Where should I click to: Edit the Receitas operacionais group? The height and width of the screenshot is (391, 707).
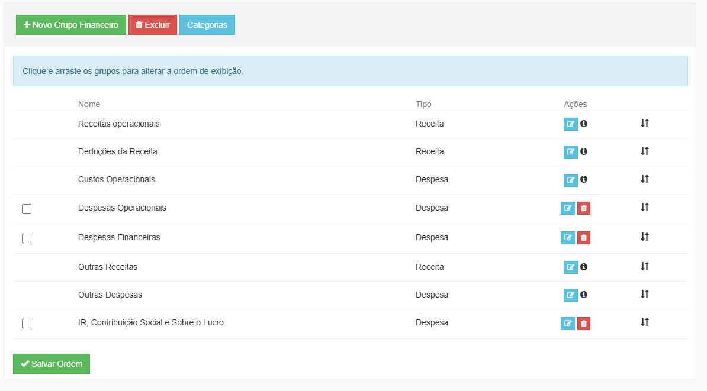click(570, 124)
